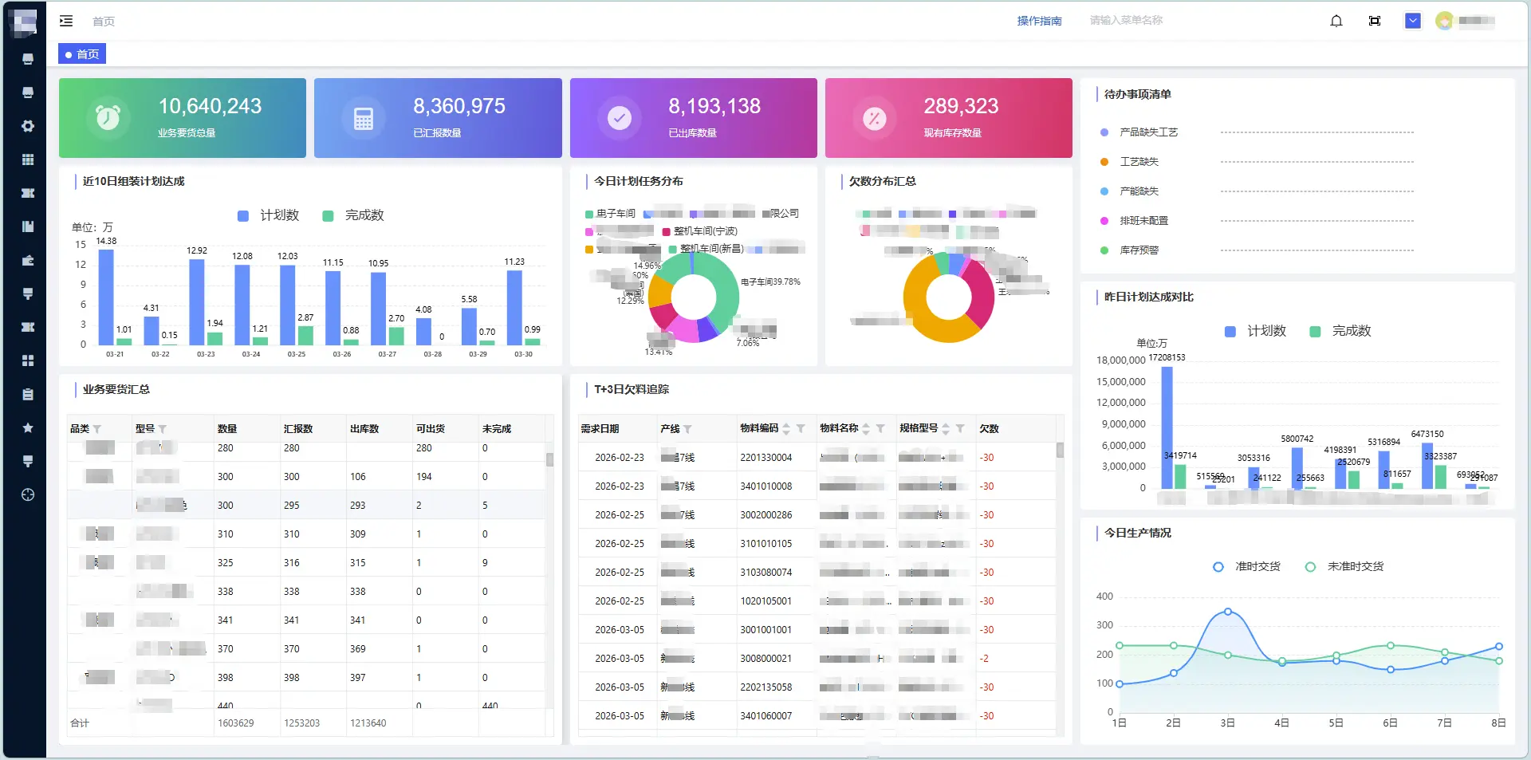Screen dimensions: 1531x760
Task: Open the clipboard icon in left sidebar
Action: [28, 394]
